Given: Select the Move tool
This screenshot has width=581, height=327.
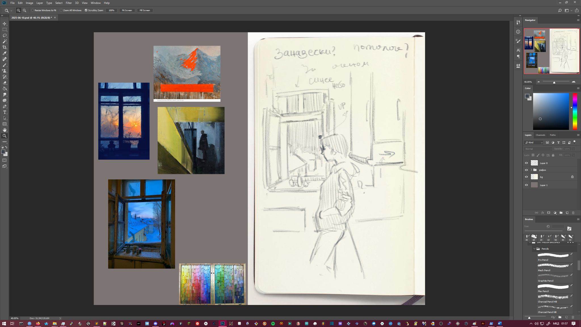Looking at the screenshot, I should 5,24.
